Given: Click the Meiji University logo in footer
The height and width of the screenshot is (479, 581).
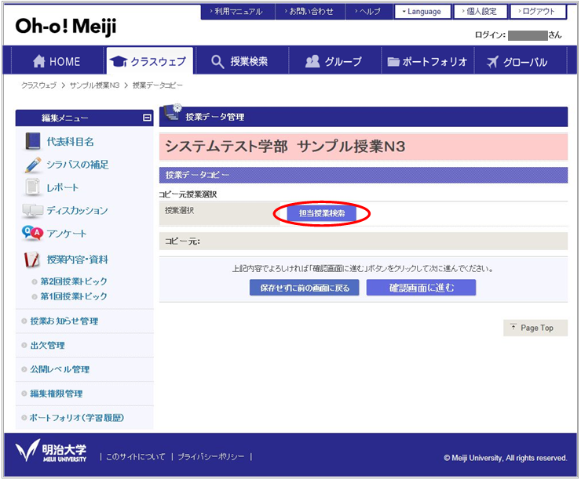Looking at the screenshot, I should tap(51, 452).
